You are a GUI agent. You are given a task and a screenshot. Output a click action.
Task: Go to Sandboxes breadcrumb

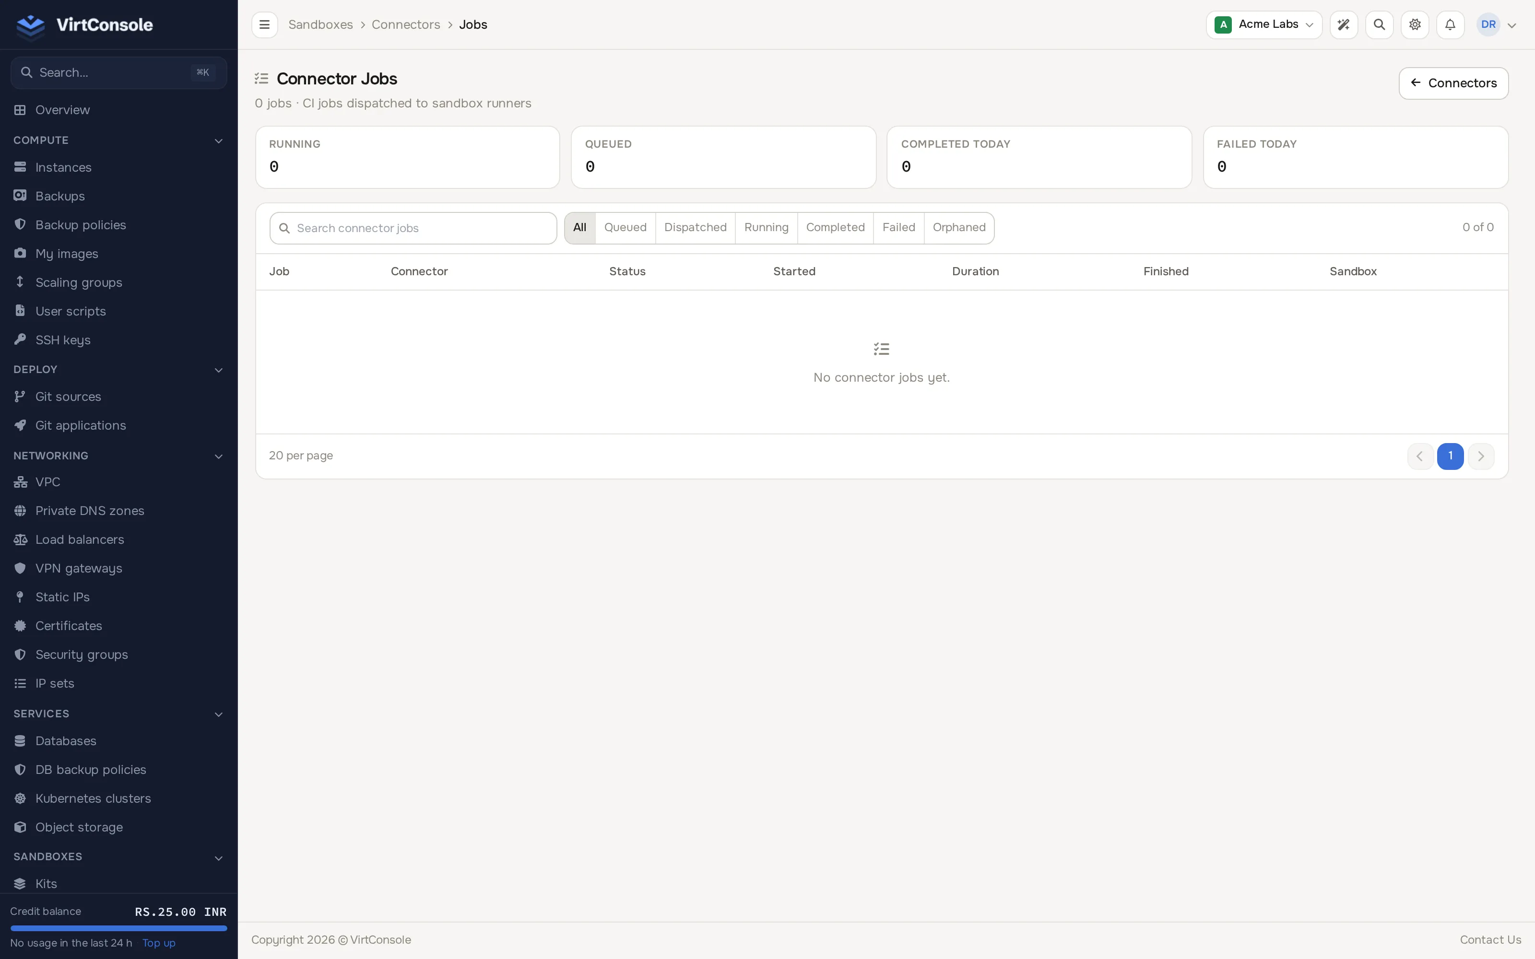tap(320, 25)
